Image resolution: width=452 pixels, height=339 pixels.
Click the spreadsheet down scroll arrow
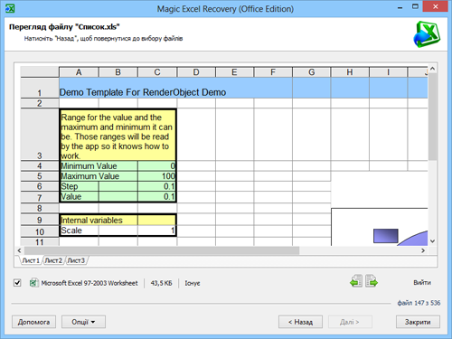(x=433, y=241)
